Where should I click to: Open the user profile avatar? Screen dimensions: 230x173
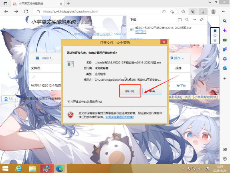point(213,12)
